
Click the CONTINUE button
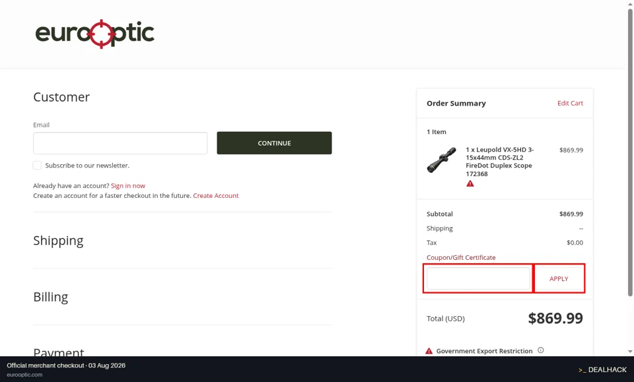pyautogui.click(x=274, y=143)
